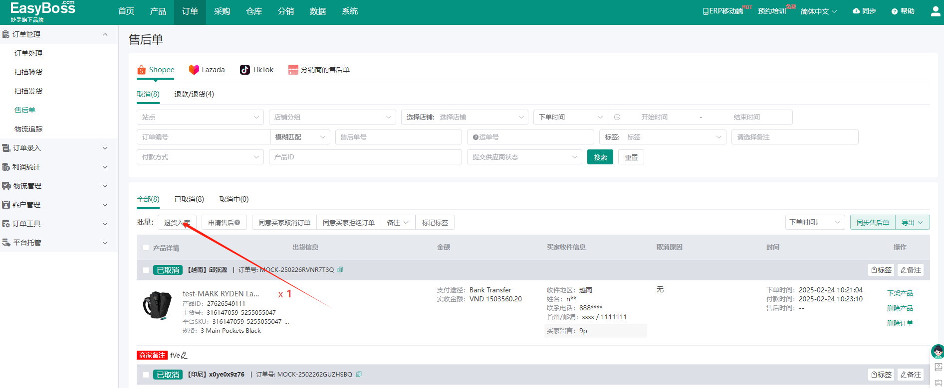Open the 选择店铺 dropdown

pos(465,117)
